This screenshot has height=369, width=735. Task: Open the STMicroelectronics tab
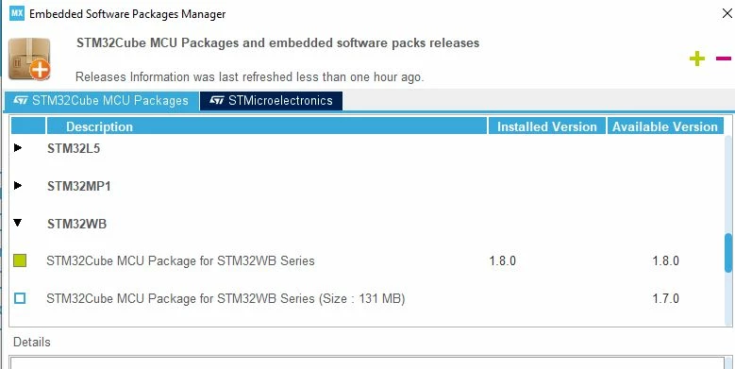click(271, 101)
